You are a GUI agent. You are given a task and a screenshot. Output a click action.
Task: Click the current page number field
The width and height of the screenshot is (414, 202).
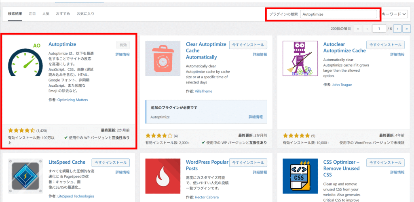pos(379,29)
